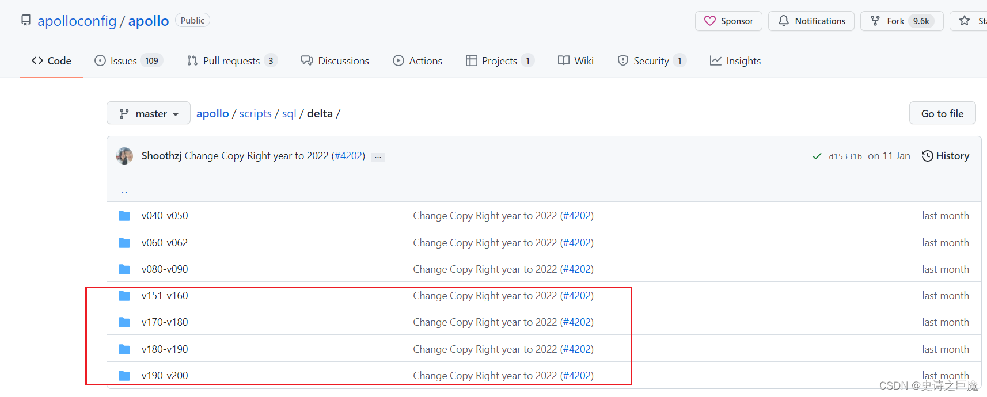Click the folder icon for v040-v050
Image resolution: width=987 pixels, height=397 pixels.
click(x=124, y=216)
